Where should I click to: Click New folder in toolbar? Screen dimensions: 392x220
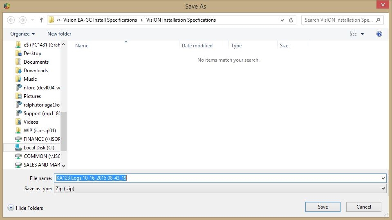tap(59, 34)
